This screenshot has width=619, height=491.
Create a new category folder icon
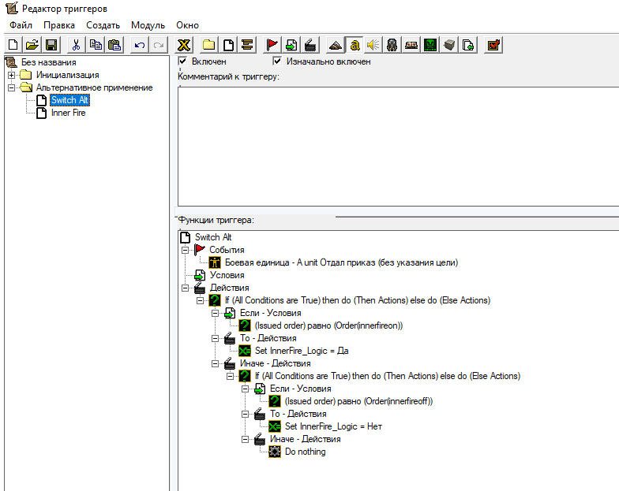(x=208, y=45)
